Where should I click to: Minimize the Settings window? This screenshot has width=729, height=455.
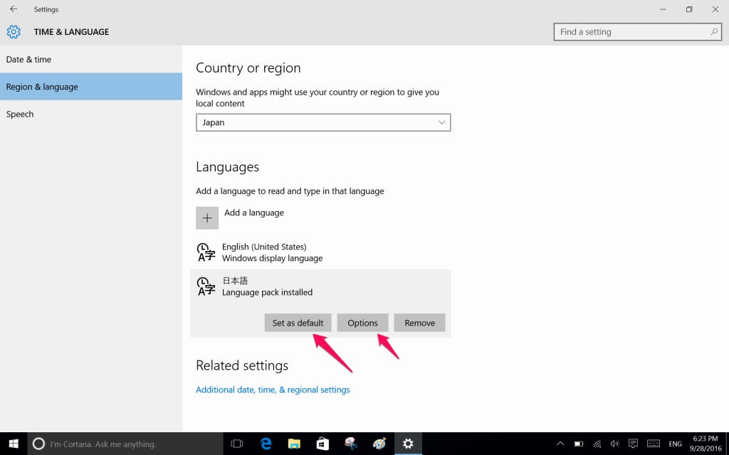(x=663, y=9)
